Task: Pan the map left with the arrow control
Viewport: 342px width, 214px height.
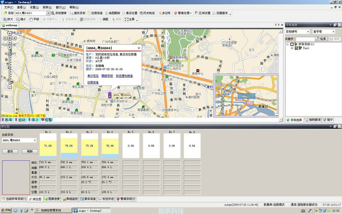Action: click(5, 38)
